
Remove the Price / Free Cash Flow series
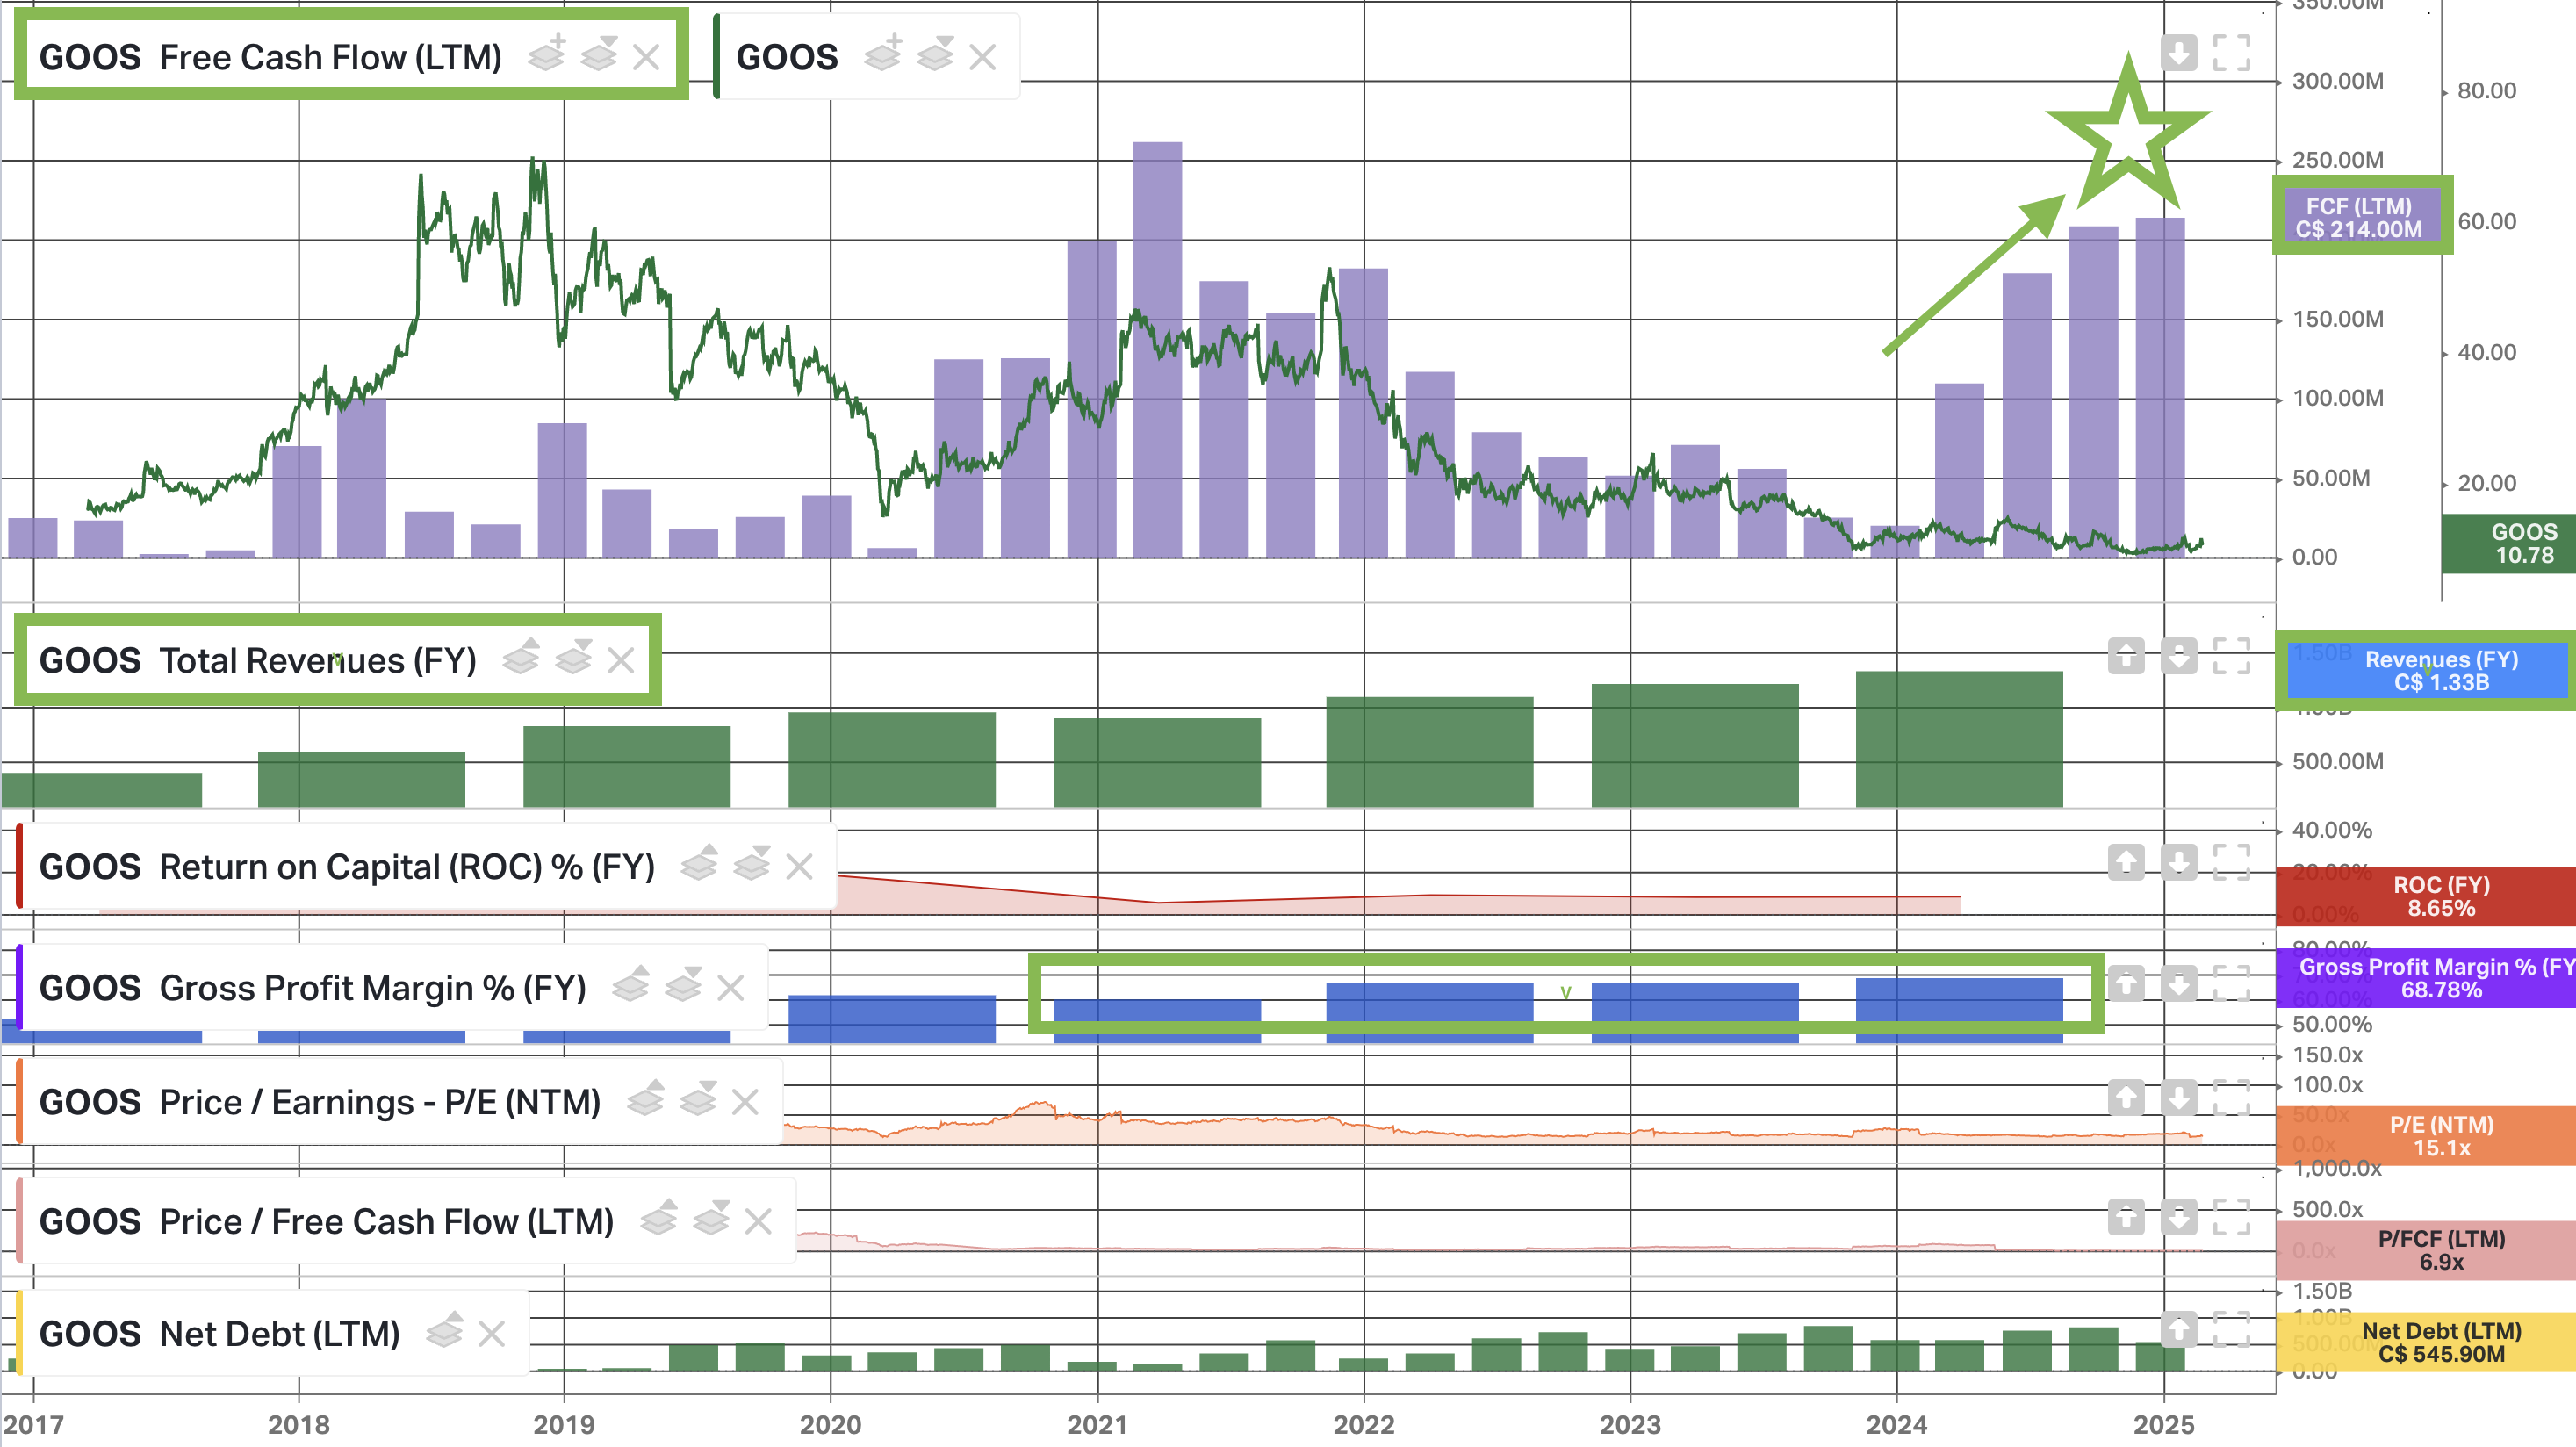[759, 1221]
